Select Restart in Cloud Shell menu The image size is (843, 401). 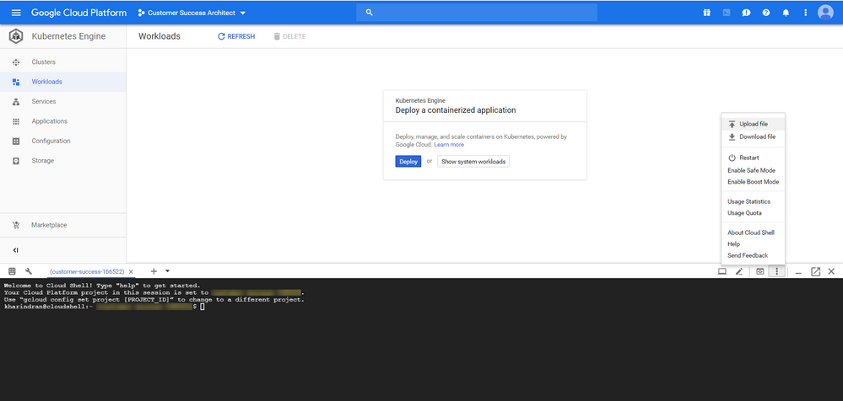coord(754,158)
